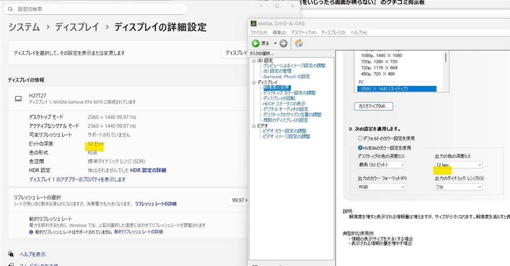
Task: Click the カスタマイズ(M)... button
Action: 374,106
